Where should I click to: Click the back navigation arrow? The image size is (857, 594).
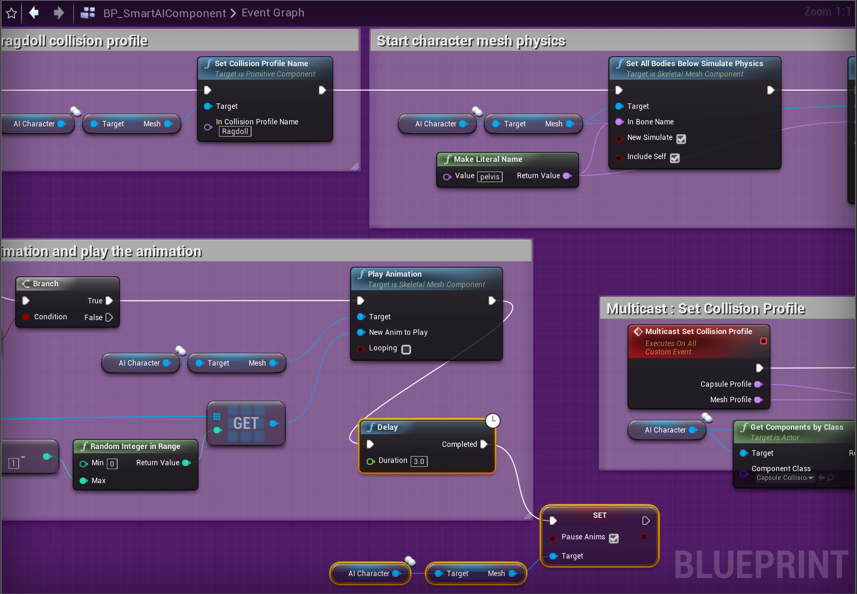pyautogui.click(x=34, y=13)
